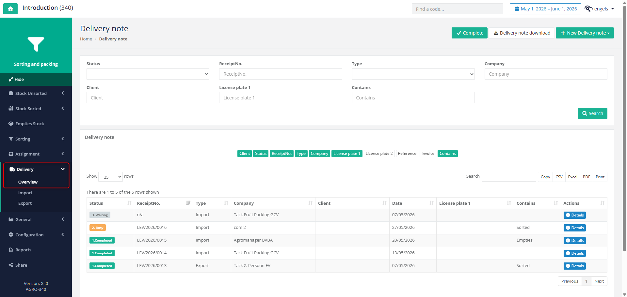Open the Type filter dropdown
Image resolution: width=627 pixels, height=297 pixels.
[413, 74]
